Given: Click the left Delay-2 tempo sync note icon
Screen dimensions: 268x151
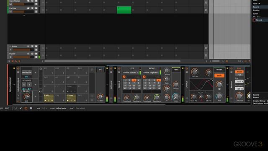Looking at the screenshot, I should [x=124, y=77].
